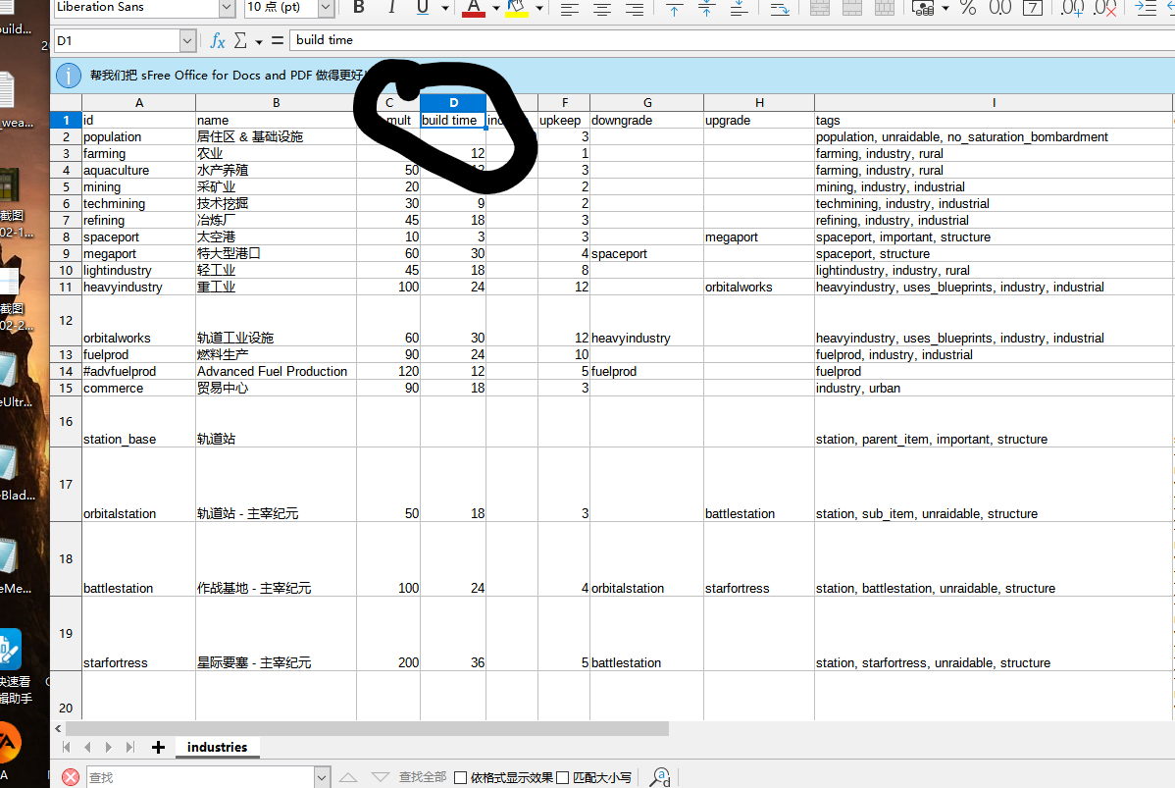Expand the Name Box dropdown

[x=187, y=41]
